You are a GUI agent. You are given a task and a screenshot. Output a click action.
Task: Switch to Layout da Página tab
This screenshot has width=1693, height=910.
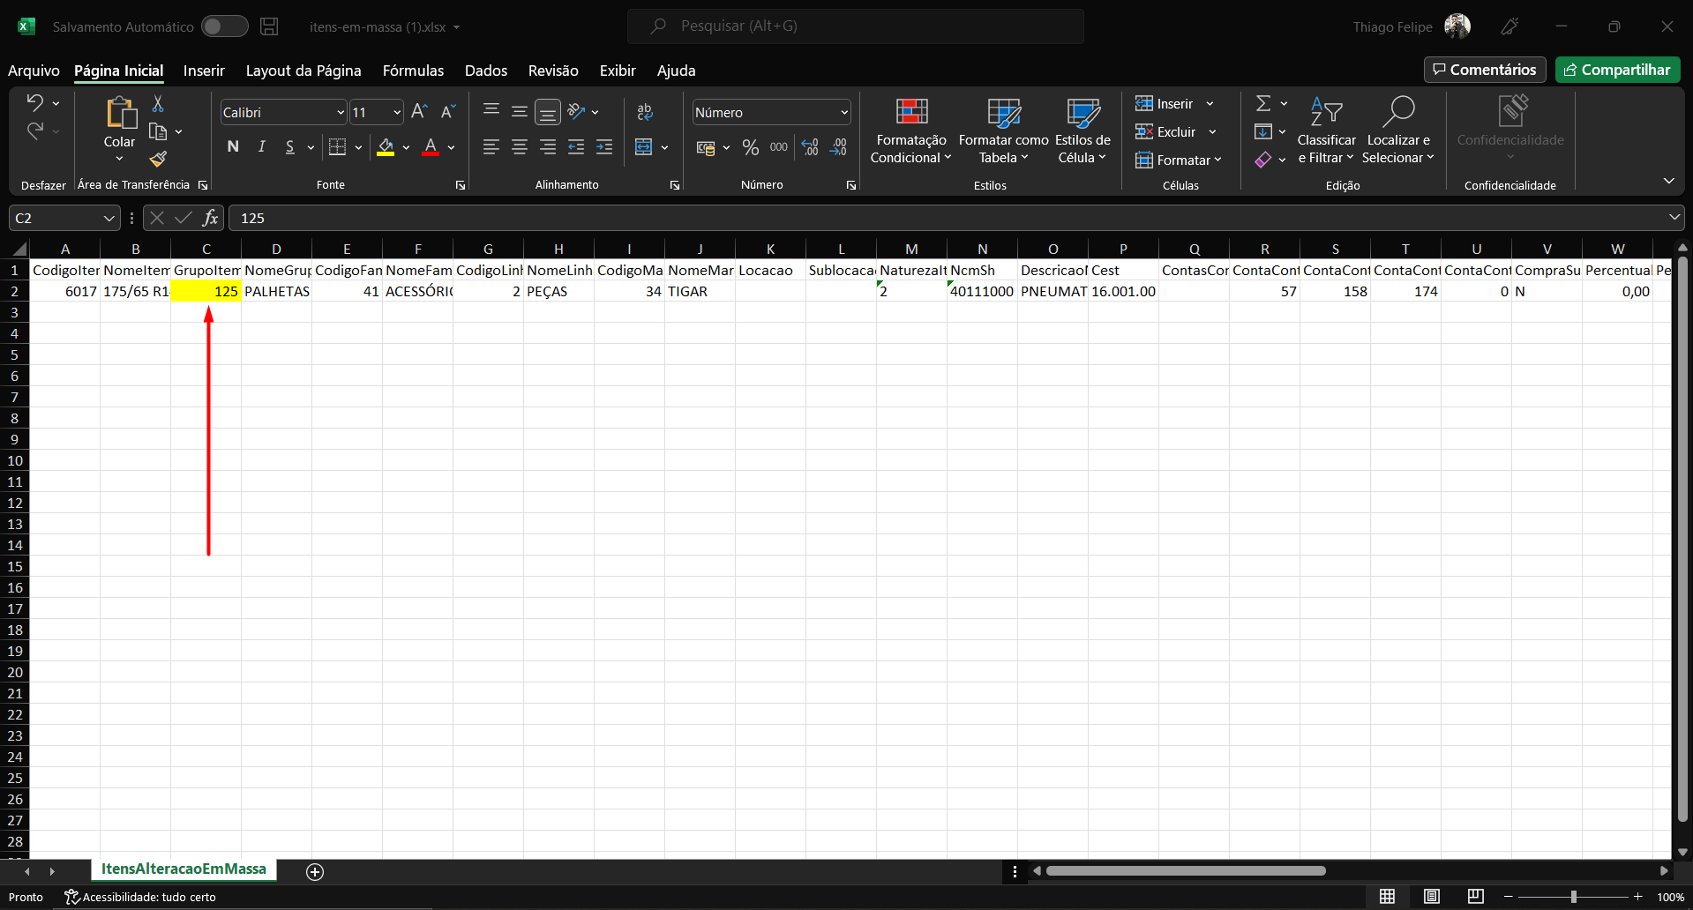pos(303,71)
